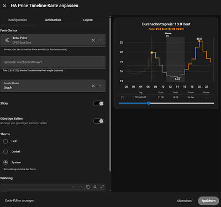221x207 pixels.
Task: Open the Preis-Sensor dropdown arrow
Action: pyautogui.click(x=100, y=40)
